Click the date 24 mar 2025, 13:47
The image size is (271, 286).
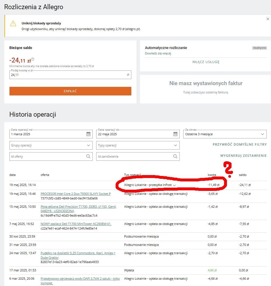(23, 253)
